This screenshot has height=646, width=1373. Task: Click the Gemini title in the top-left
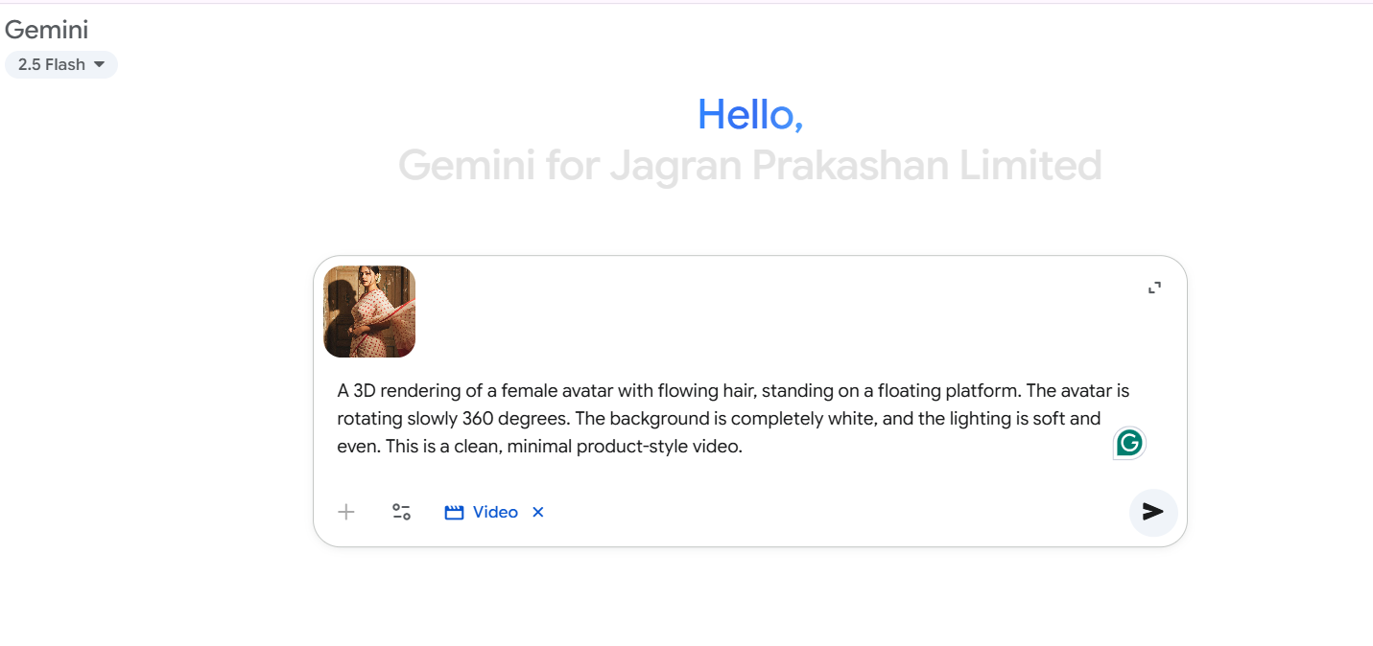coord(46,29)
